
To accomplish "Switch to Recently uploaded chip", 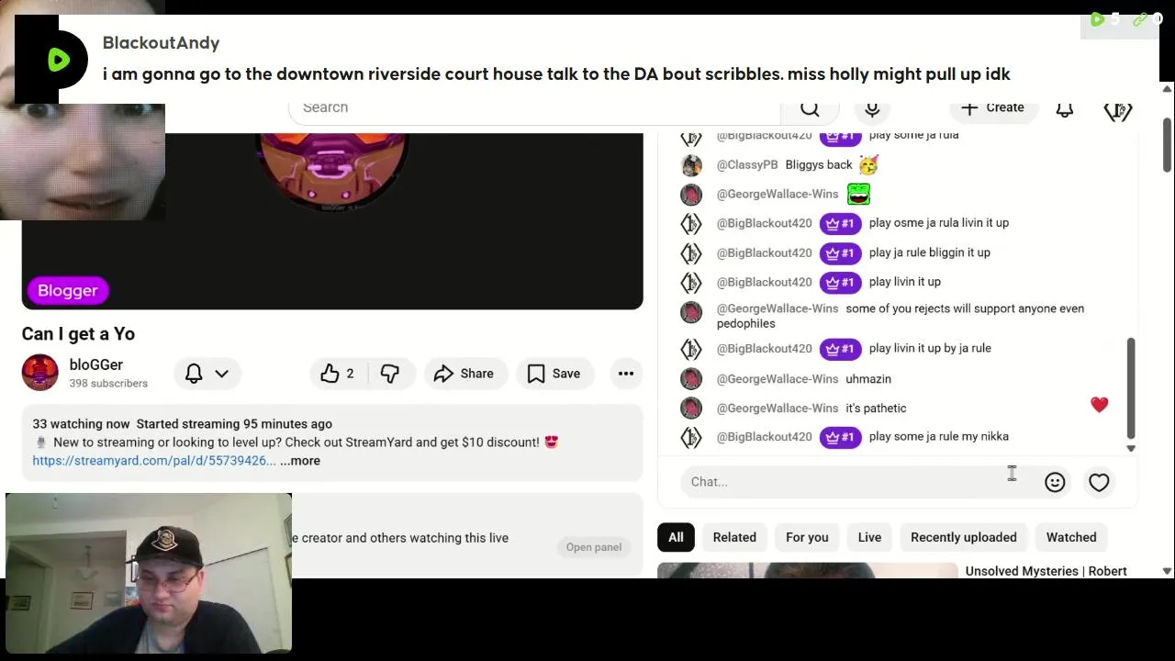I will pyautogui.click(x=963, y=537).
